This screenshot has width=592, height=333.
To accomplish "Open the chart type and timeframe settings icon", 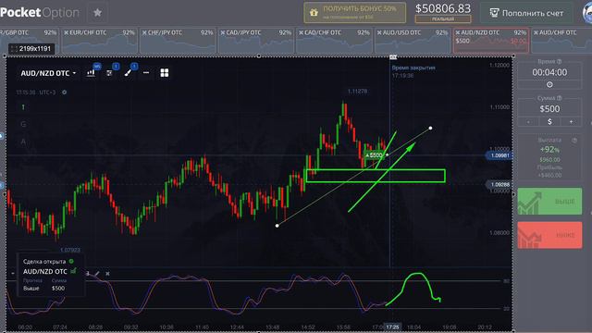I will [91, 72].
